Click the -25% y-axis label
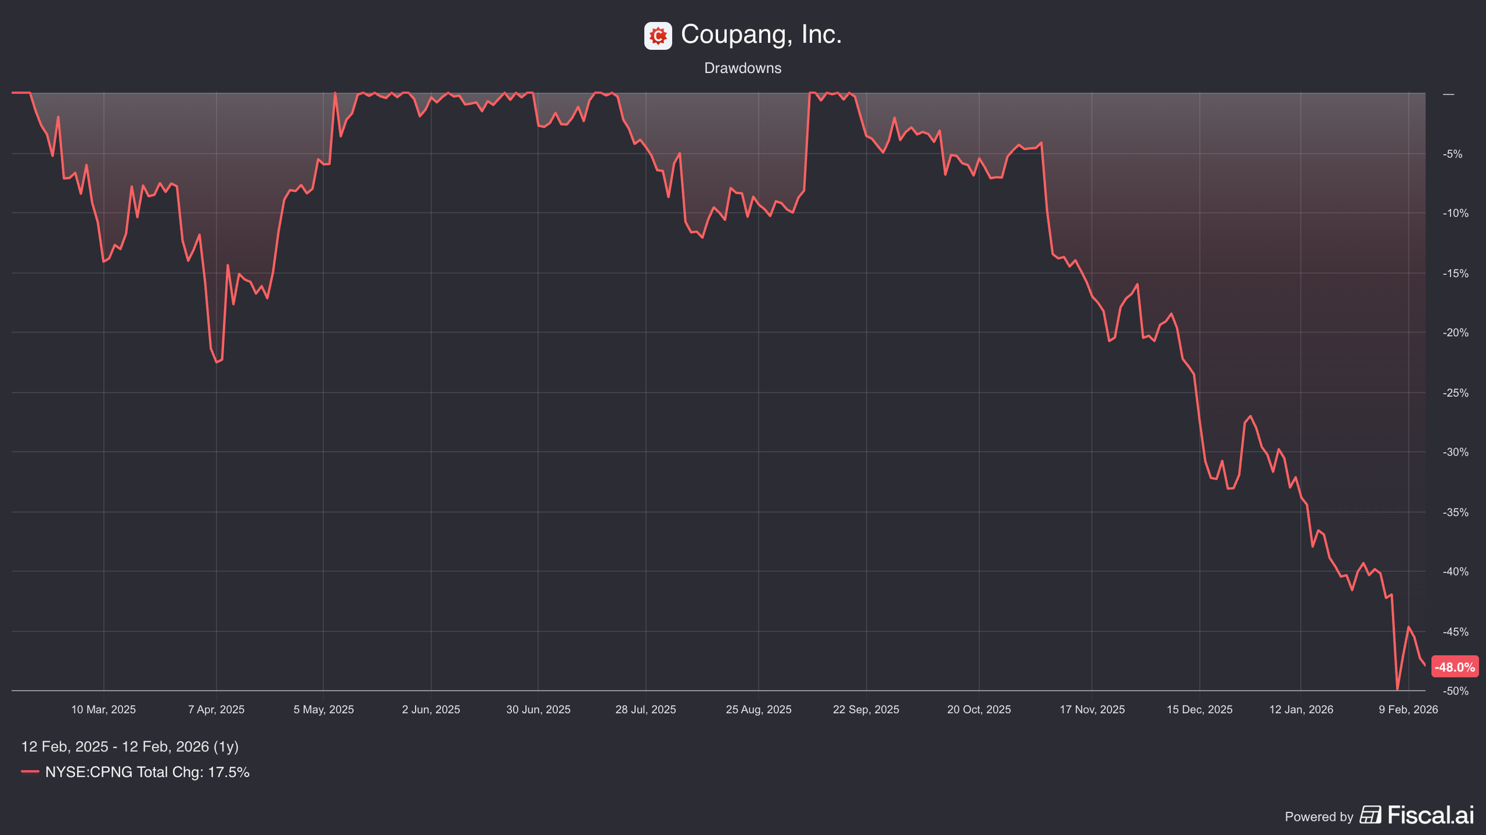This screenshot has height=835, width=1486. pyautogui.click(x=1455, y=393)
